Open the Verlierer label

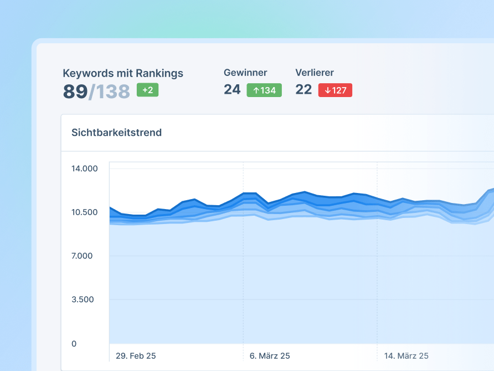point(315,73)
